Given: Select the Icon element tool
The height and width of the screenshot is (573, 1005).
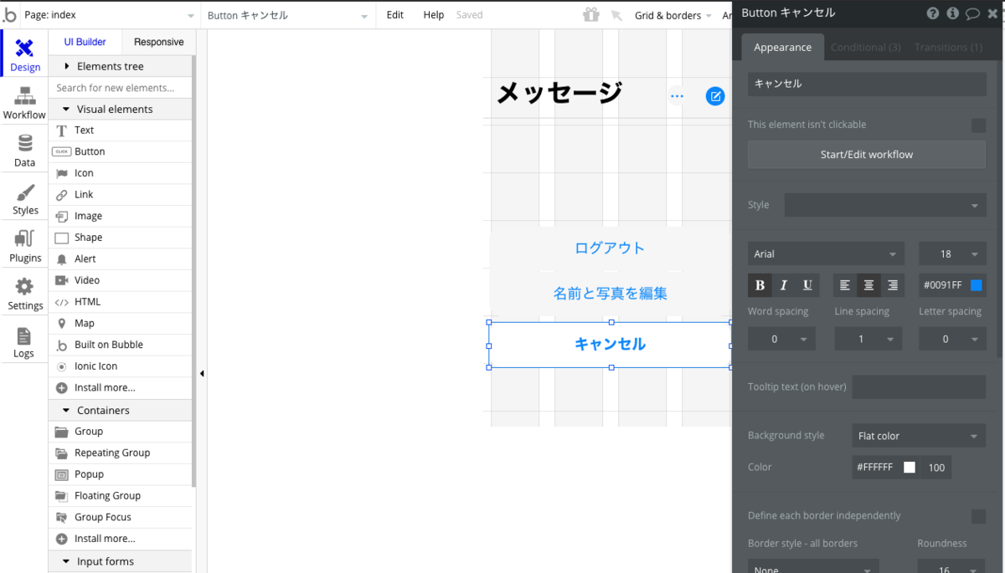Looking at the screenshot, I should click(x=121, y=173).
